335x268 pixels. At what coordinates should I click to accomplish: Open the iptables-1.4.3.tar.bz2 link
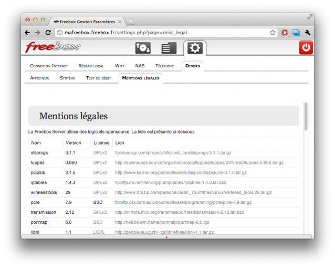(171, 182)
